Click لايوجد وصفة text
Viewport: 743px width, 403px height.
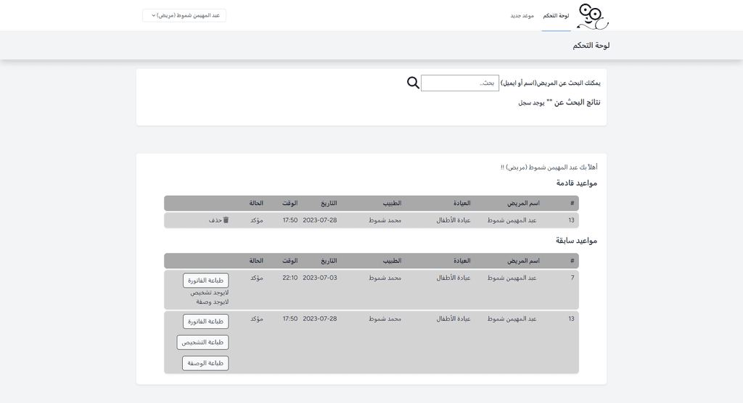tap(213, 302)
